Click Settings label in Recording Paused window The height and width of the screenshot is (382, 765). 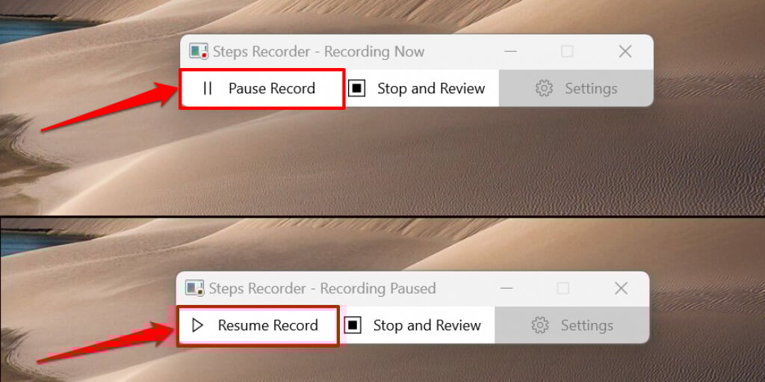(x=587, y=325)
